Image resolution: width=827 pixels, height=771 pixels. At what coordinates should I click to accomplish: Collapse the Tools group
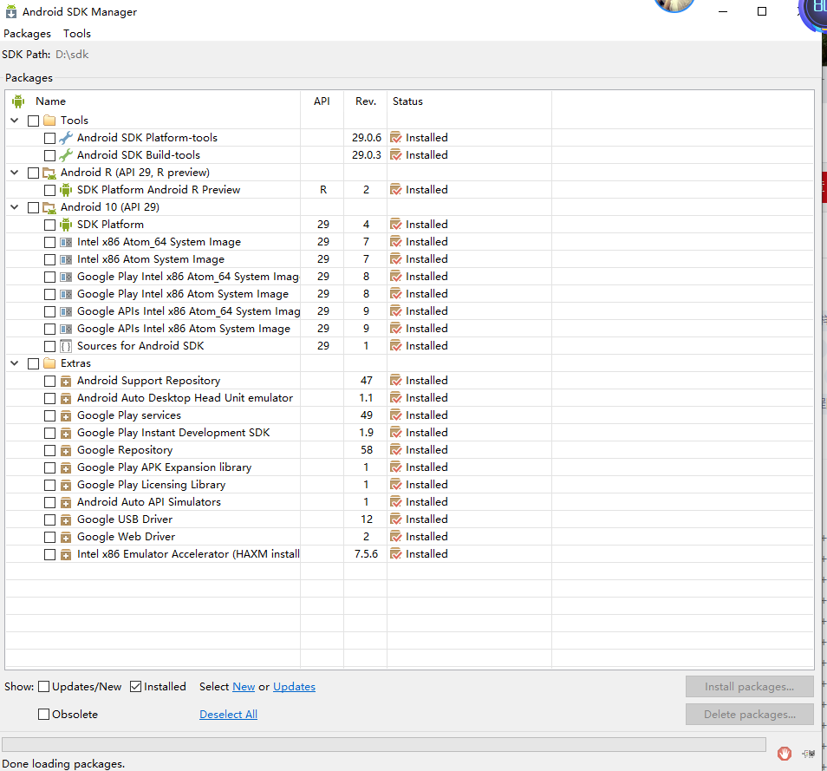15,121
